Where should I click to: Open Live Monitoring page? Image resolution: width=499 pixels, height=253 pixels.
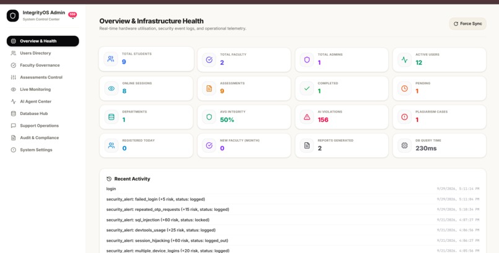pos(43,89)
